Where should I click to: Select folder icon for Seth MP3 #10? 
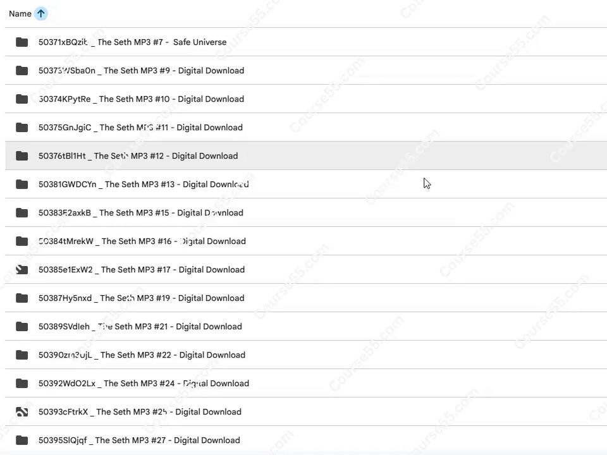tap(21, 99)
